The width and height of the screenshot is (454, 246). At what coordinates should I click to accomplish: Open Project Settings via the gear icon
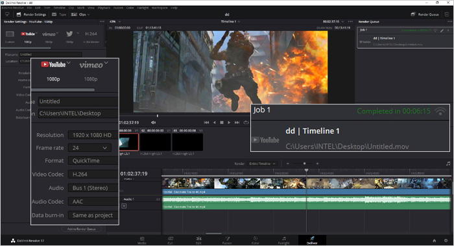pyautogui.click(x=446, y=241)
